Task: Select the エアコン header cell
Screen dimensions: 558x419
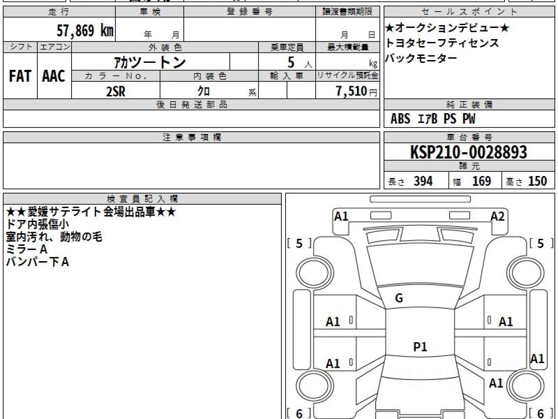Action: [x=54, y=47]
